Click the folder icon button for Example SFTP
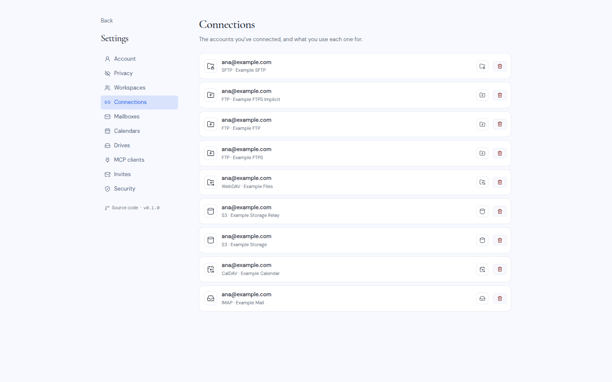The width and height of the screenshot is (612, 382). tap(482, 66)
